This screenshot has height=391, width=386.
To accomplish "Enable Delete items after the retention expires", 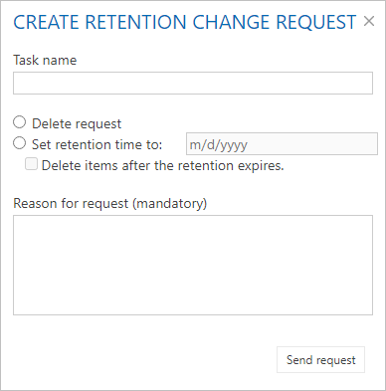I will (31, 164).
